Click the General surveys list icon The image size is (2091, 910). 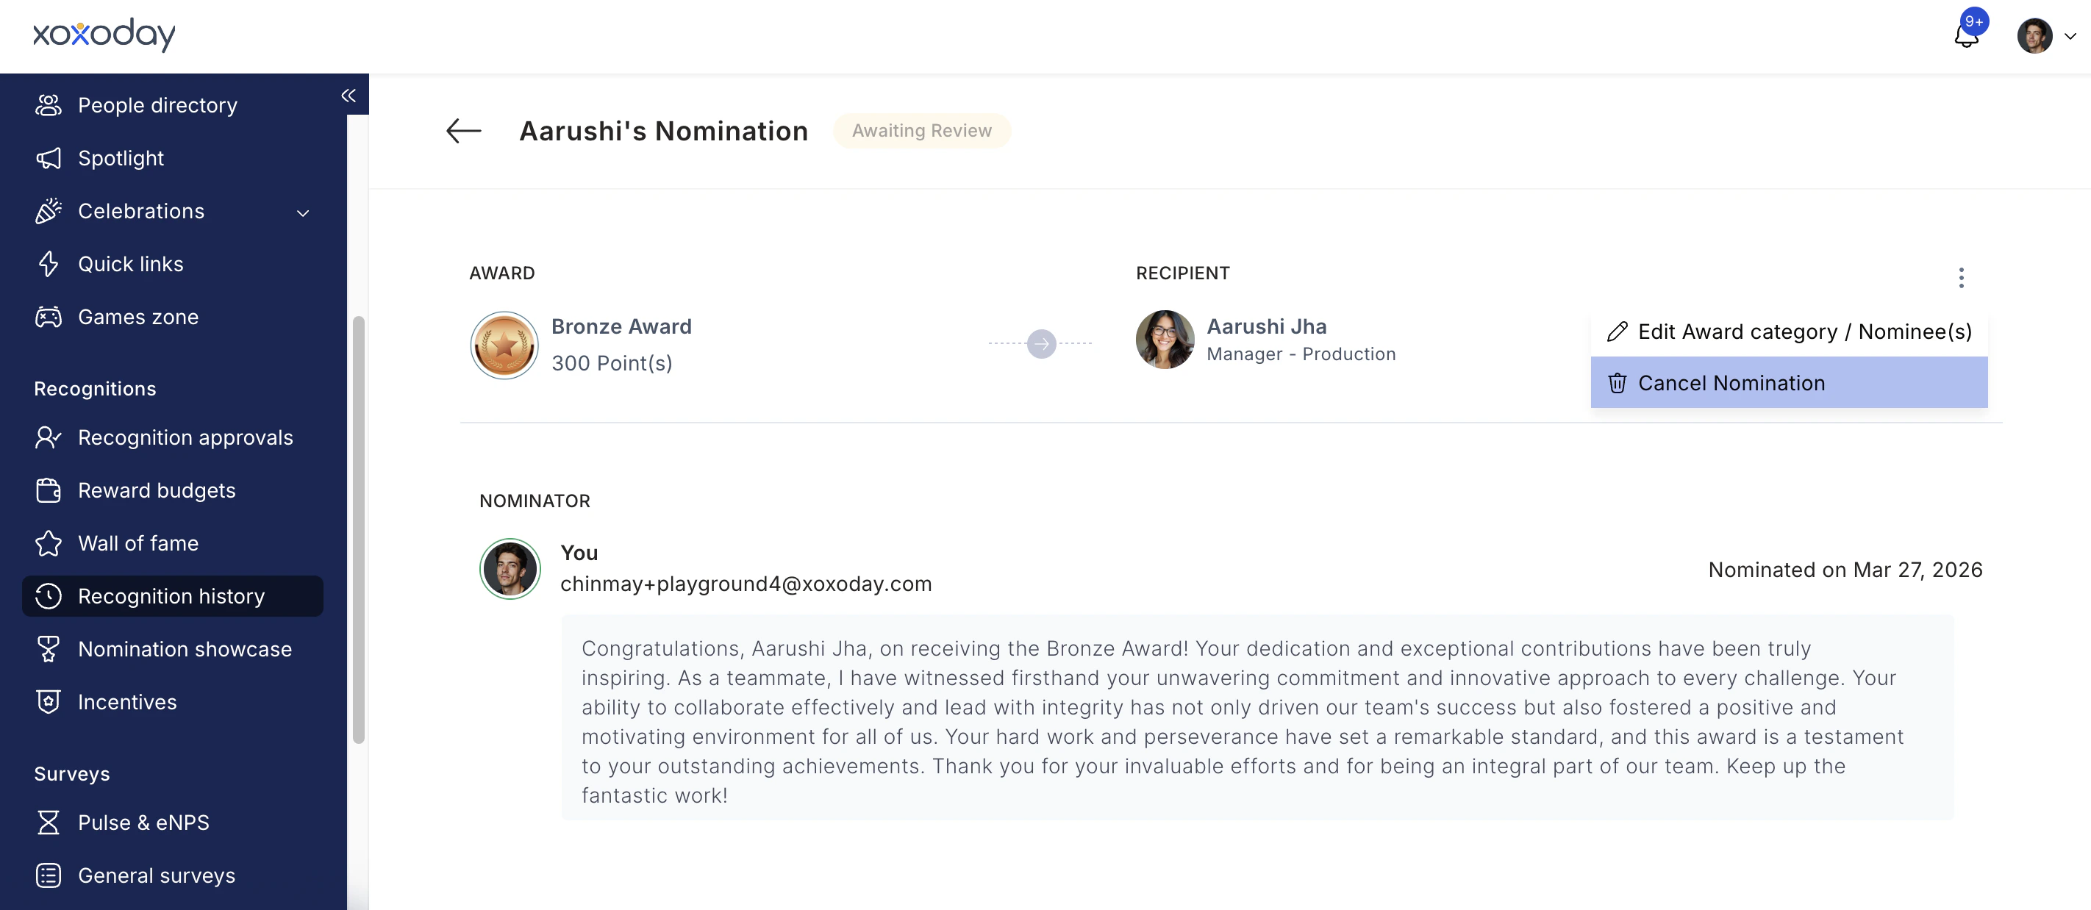pos(49,875)
